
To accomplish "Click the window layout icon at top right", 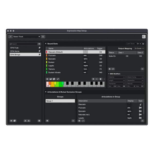I will click(x=144, y=37).
